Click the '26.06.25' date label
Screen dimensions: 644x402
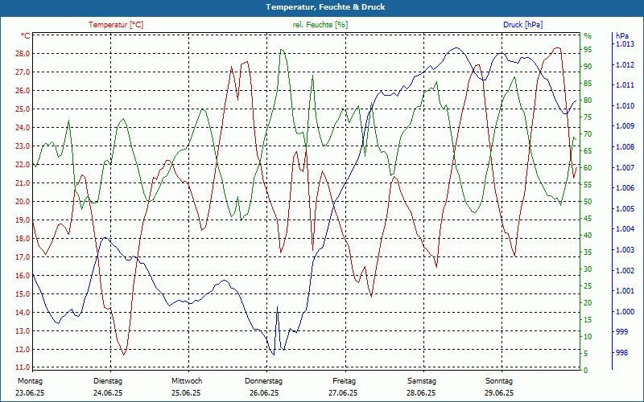(x=264, y=393)
